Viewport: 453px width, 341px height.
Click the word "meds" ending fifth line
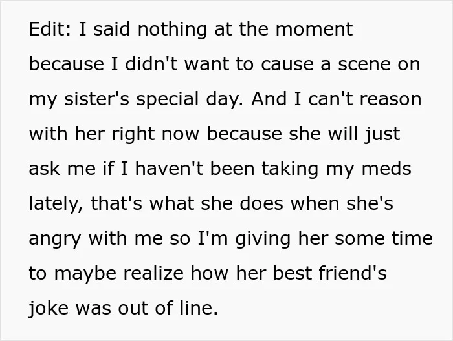(x=386, y=169)
